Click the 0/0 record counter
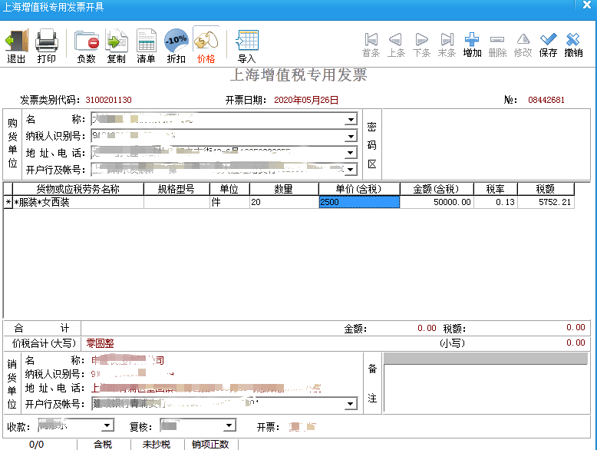The width and height of the screenshot is (597, 450). 37,445
